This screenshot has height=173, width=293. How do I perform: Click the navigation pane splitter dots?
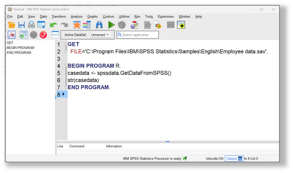(56, 97)
